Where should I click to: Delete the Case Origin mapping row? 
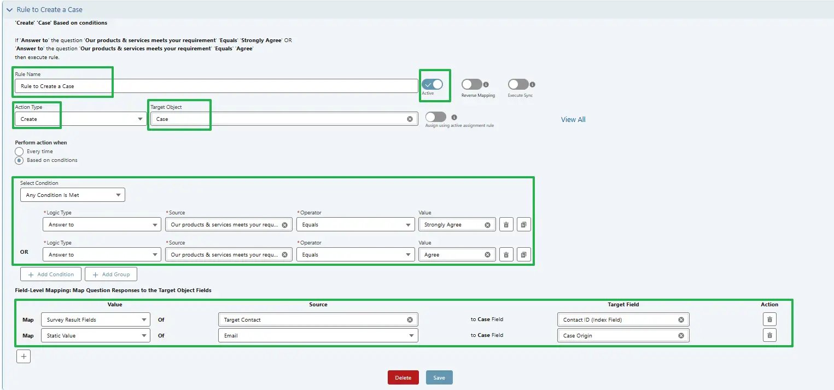[x=769, y=335]
